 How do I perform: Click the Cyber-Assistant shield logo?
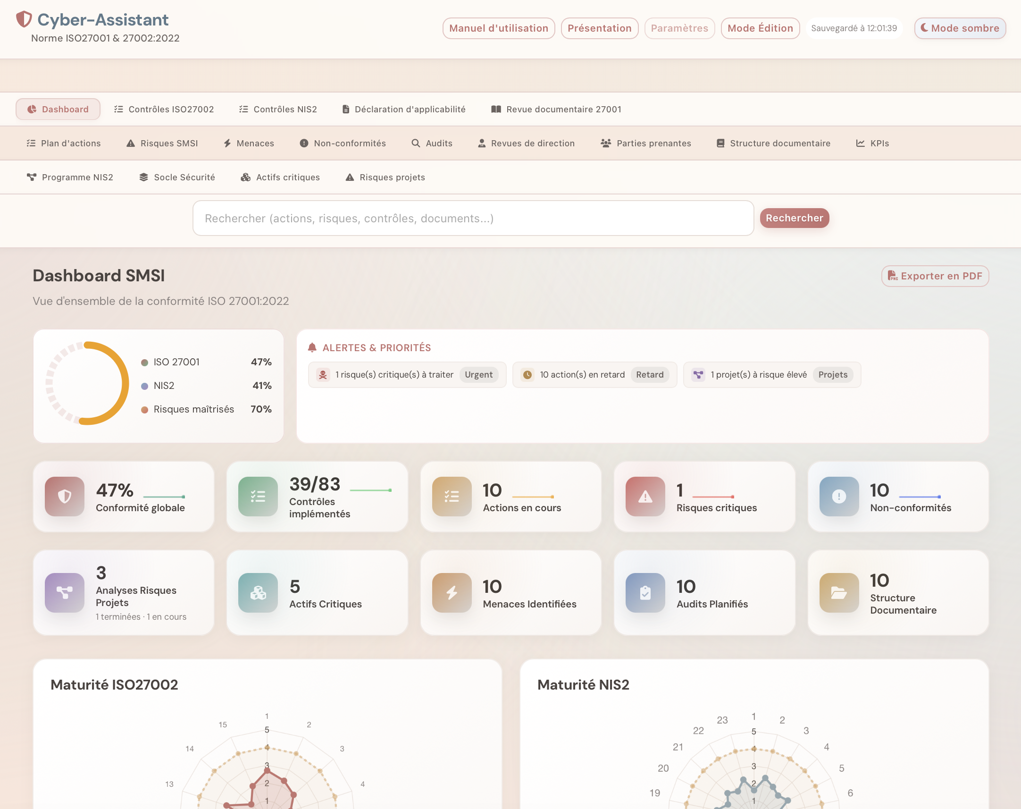point(23,19)
